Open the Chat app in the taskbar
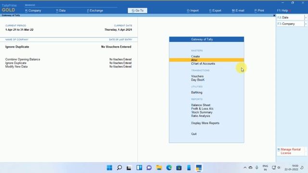 click(x=149, y=168)
